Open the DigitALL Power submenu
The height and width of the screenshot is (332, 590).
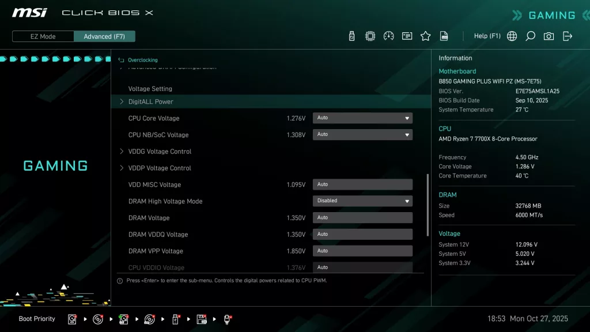point(152,101)
